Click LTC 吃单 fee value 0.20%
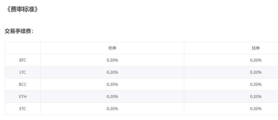This screenshot has height=120, width=278. click(x=112, y=72)
